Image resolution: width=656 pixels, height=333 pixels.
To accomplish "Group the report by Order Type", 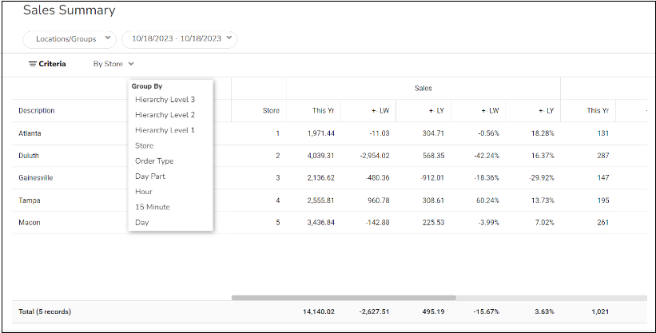I will 154,161.
